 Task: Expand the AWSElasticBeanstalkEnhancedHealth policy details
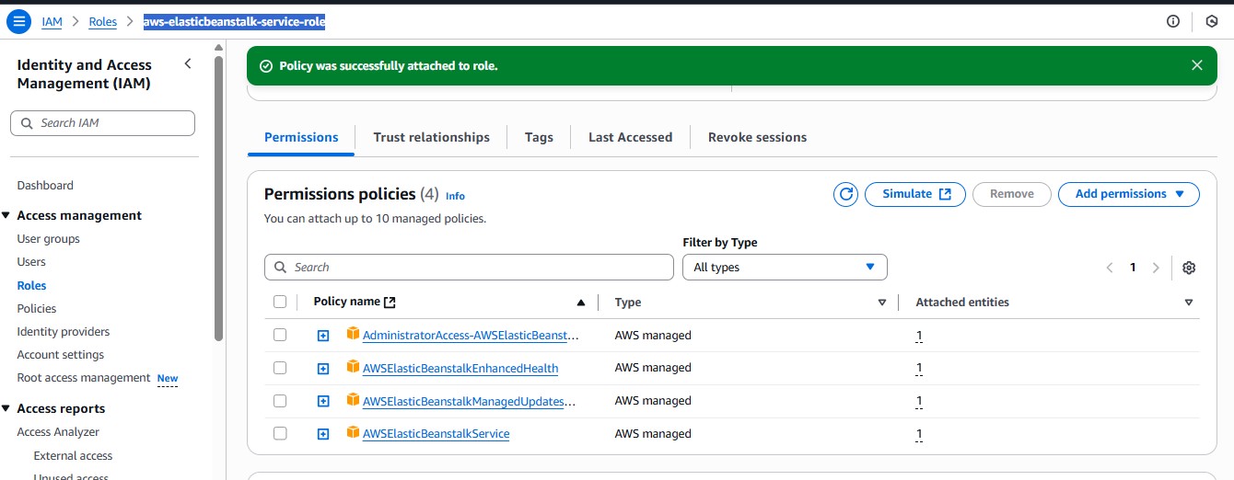point(323,369)
